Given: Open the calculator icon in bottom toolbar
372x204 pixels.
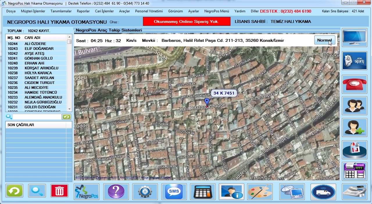Looking at the screenshot, I should (x=203, y=192).
